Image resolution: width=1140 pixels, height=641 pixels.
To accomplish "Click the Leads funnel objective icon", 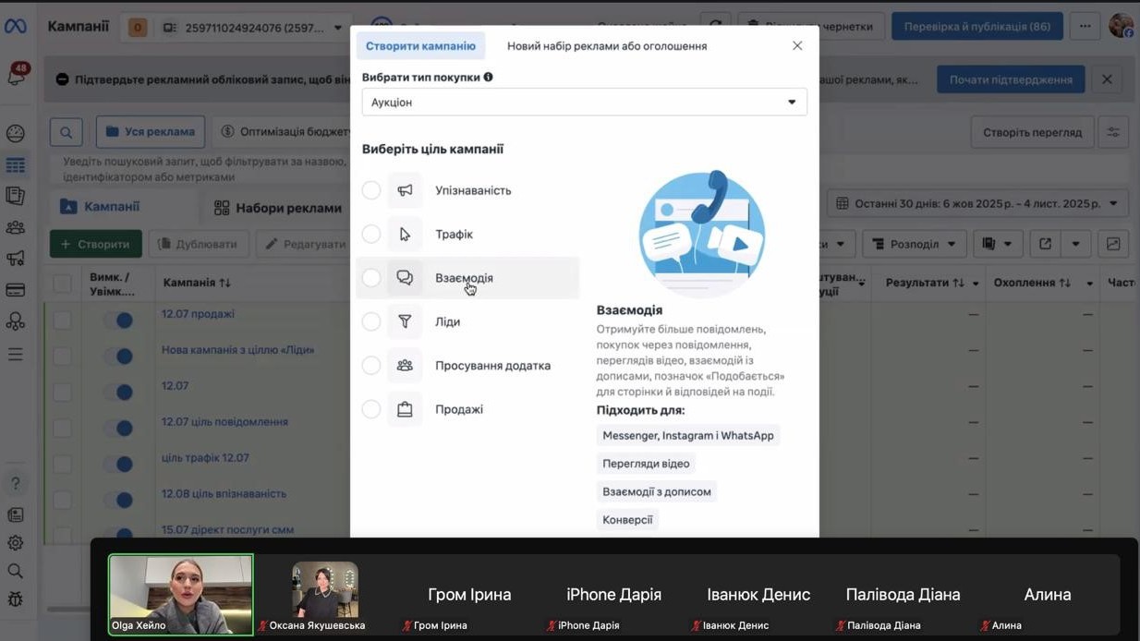I will (405, 321).
